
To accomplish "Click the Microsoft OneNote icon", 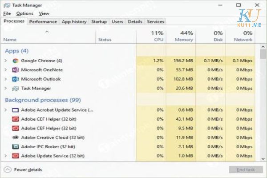I will 15,70.
